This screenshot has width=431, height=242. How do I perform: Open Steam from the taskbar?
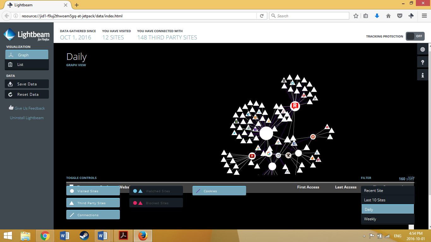pos(84,236)
